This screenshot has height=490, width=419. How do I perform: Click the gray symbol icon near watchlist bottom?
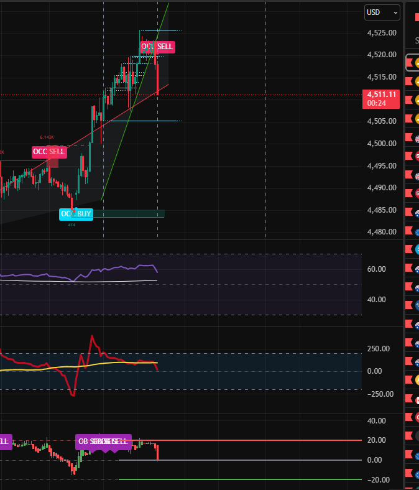[417, 436]
